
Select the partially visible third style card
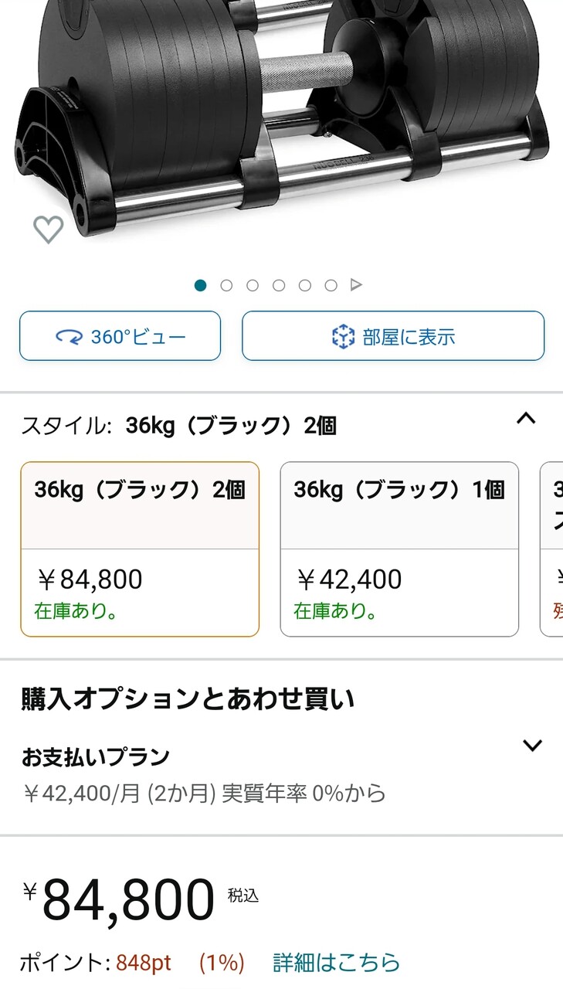point(551,549)
